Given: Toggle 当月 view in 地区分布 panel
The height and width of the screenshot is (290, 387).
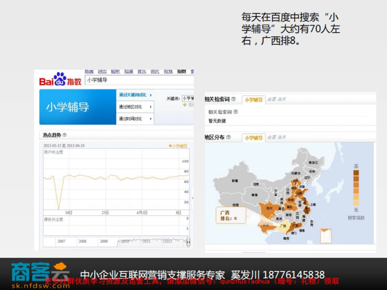Looking at the screenshot, I should coord(281,137).
